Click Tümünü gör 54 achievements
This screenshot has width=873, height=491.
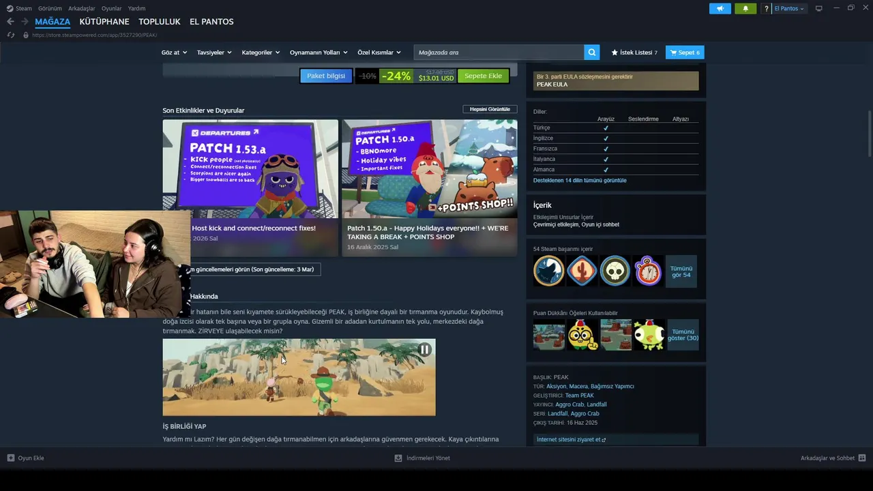tap(681, 271)
